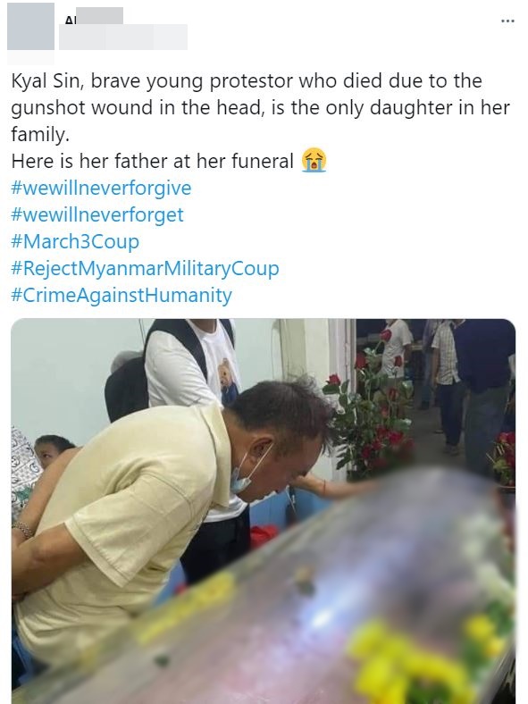Click the word 'family.' in the tweet
The width and height of the screenshot is (528, 704).
(x=40, y=134)
